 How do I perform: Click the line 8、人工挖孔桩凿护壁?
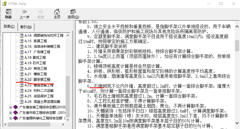[127, 101]
